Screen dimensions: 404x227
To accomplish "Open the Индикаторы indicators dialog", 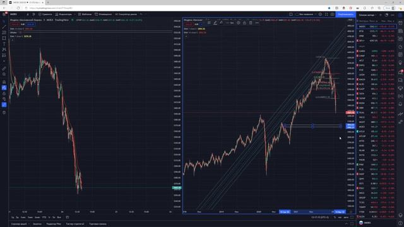I will (x=64, y=14).
